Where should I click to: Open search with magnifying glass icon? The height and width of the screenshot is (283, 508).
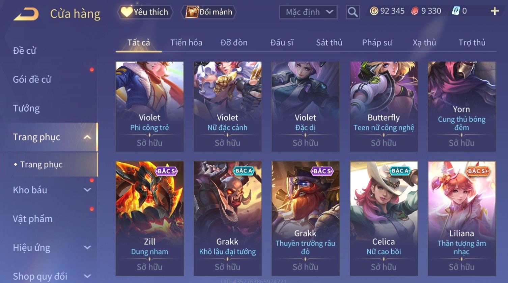tap(353, 12)
